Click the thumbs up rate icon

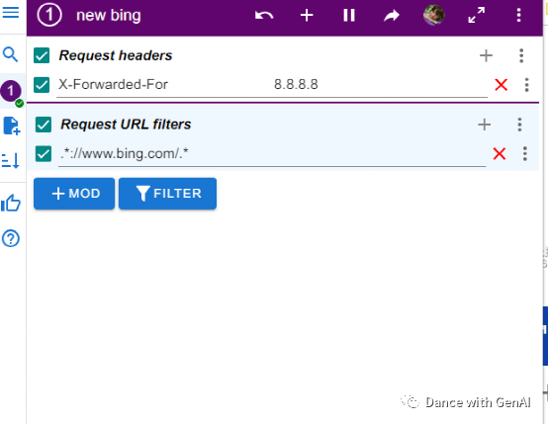(11, 203)
